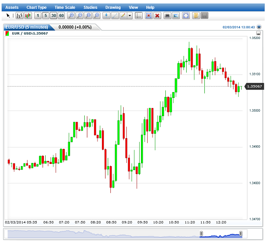266x241 pixels.
Task: Select the blue arrow marker drawing tool
Action: pos(106,16)
